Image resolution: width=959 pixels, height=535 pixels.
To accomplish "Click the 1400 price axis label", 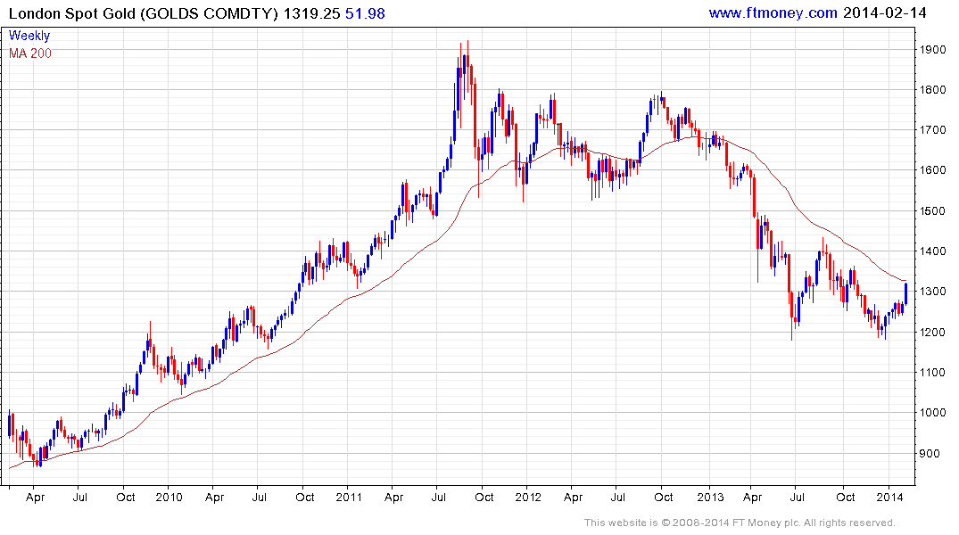I will (932, 251).
